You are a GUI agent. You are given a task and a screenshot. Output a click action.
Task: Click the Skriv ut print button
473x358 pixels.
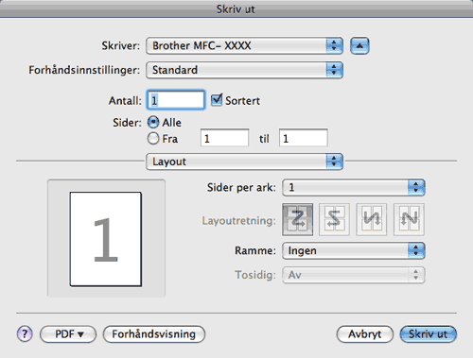point(429,334)
